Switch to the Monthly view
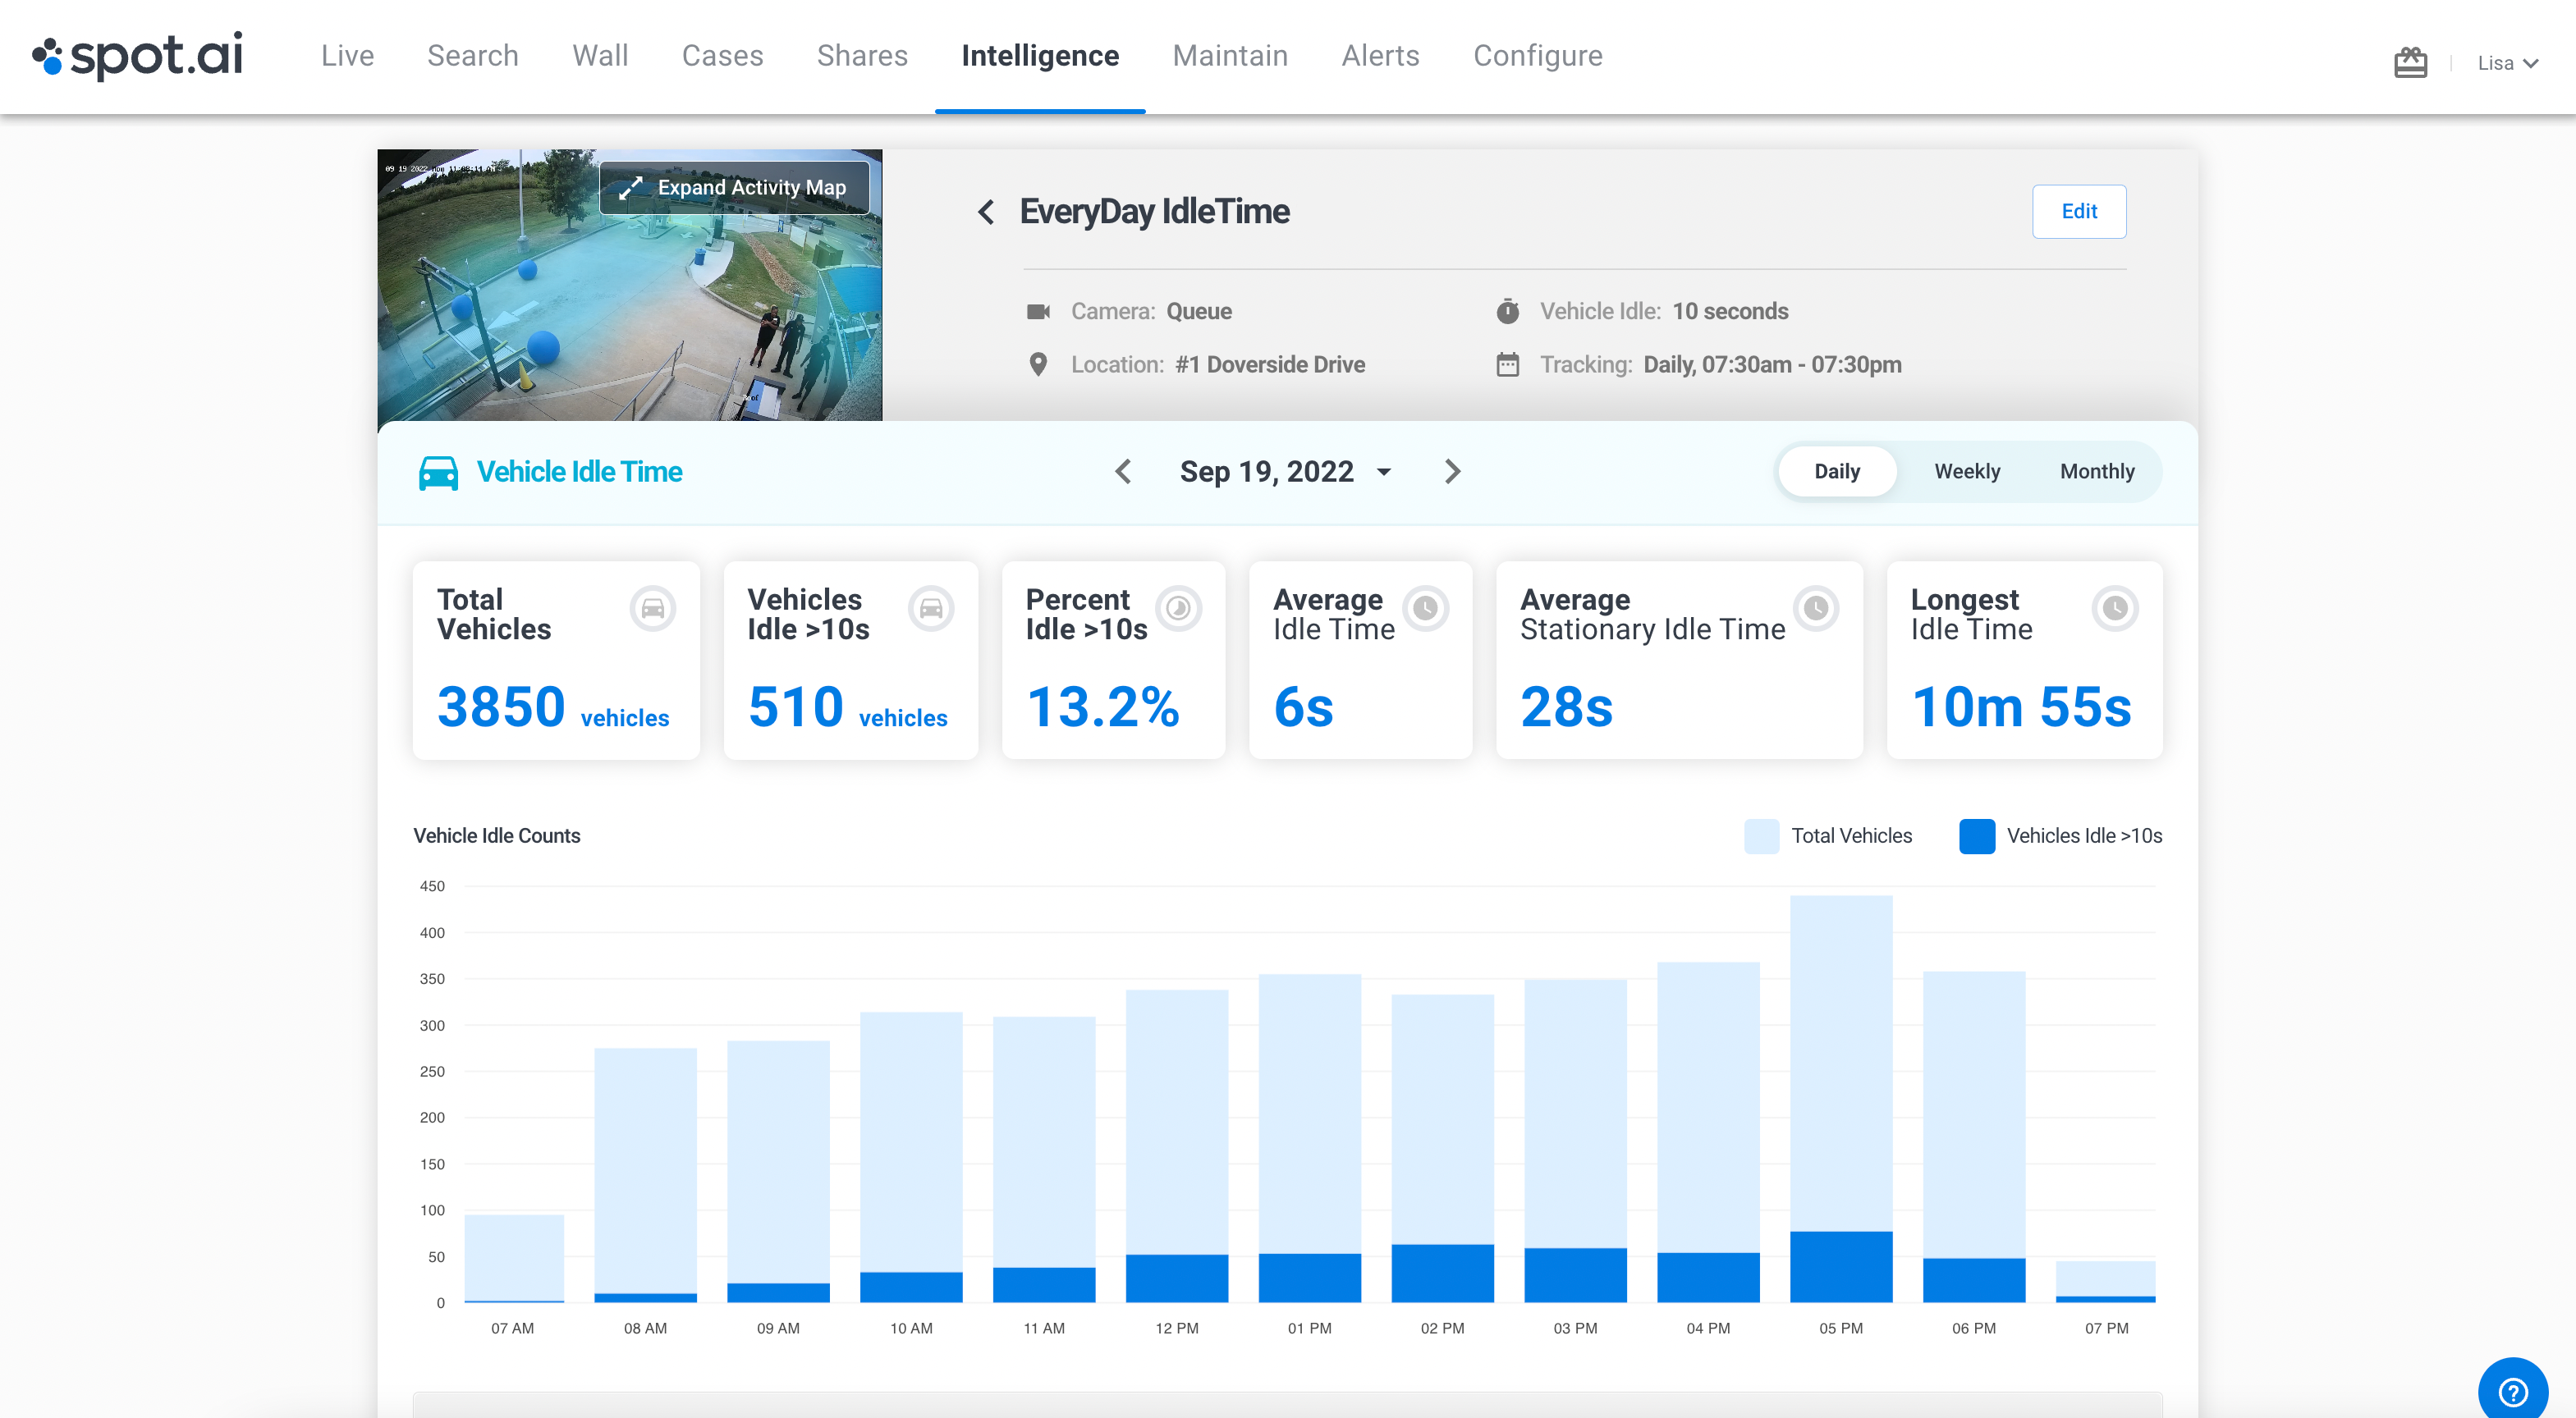 coord(2096,472)
